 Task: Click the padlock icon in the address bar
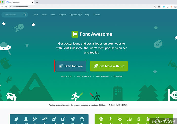pos(11,7)
